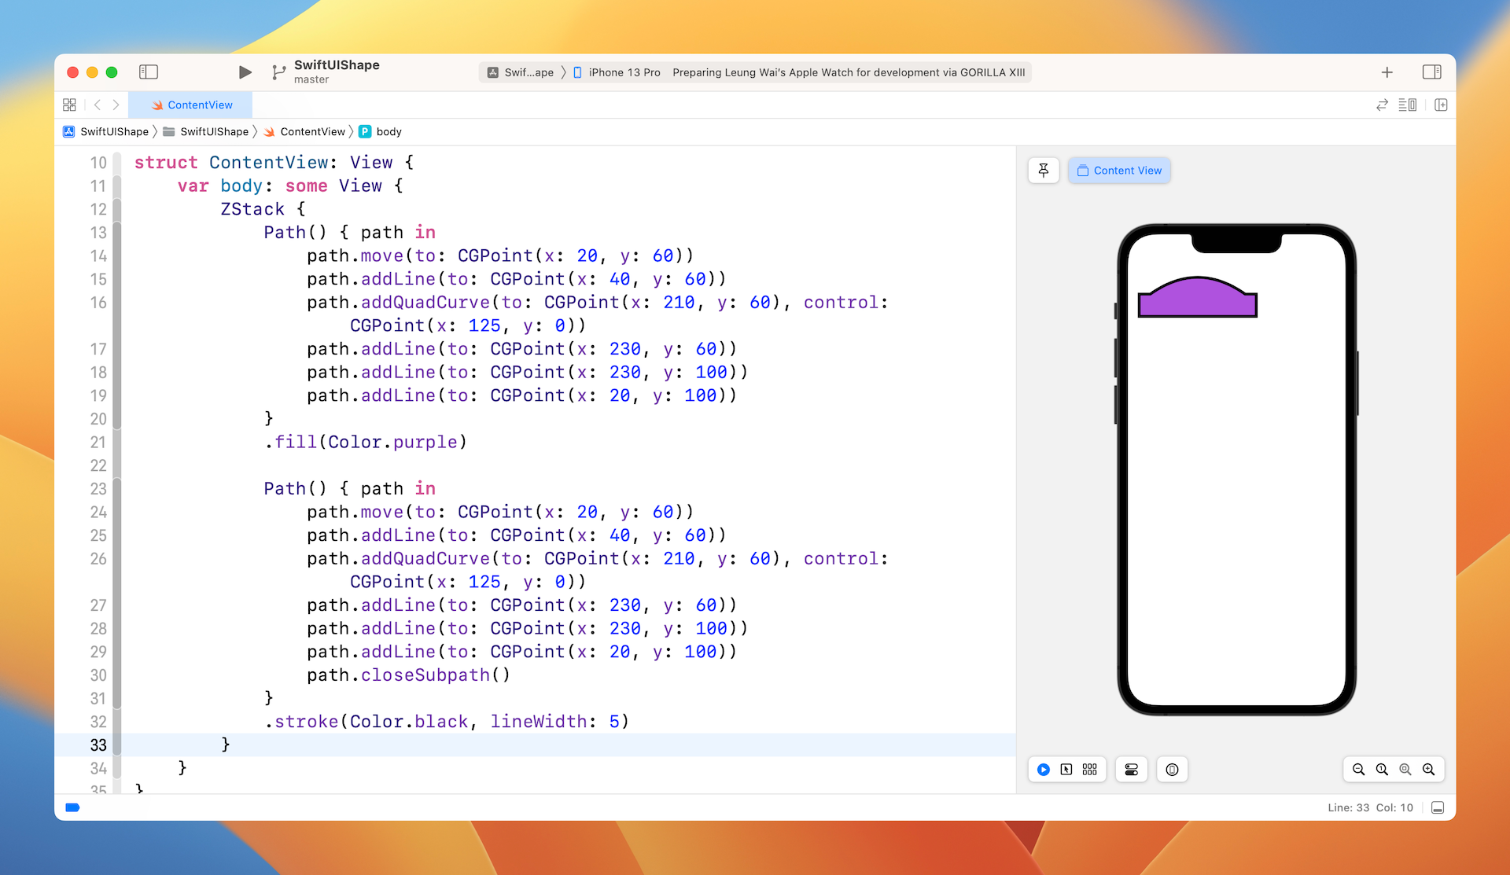The image size is (1510, 875).
Task: Open canvas device settings
Action: (x=1132, y=770)
